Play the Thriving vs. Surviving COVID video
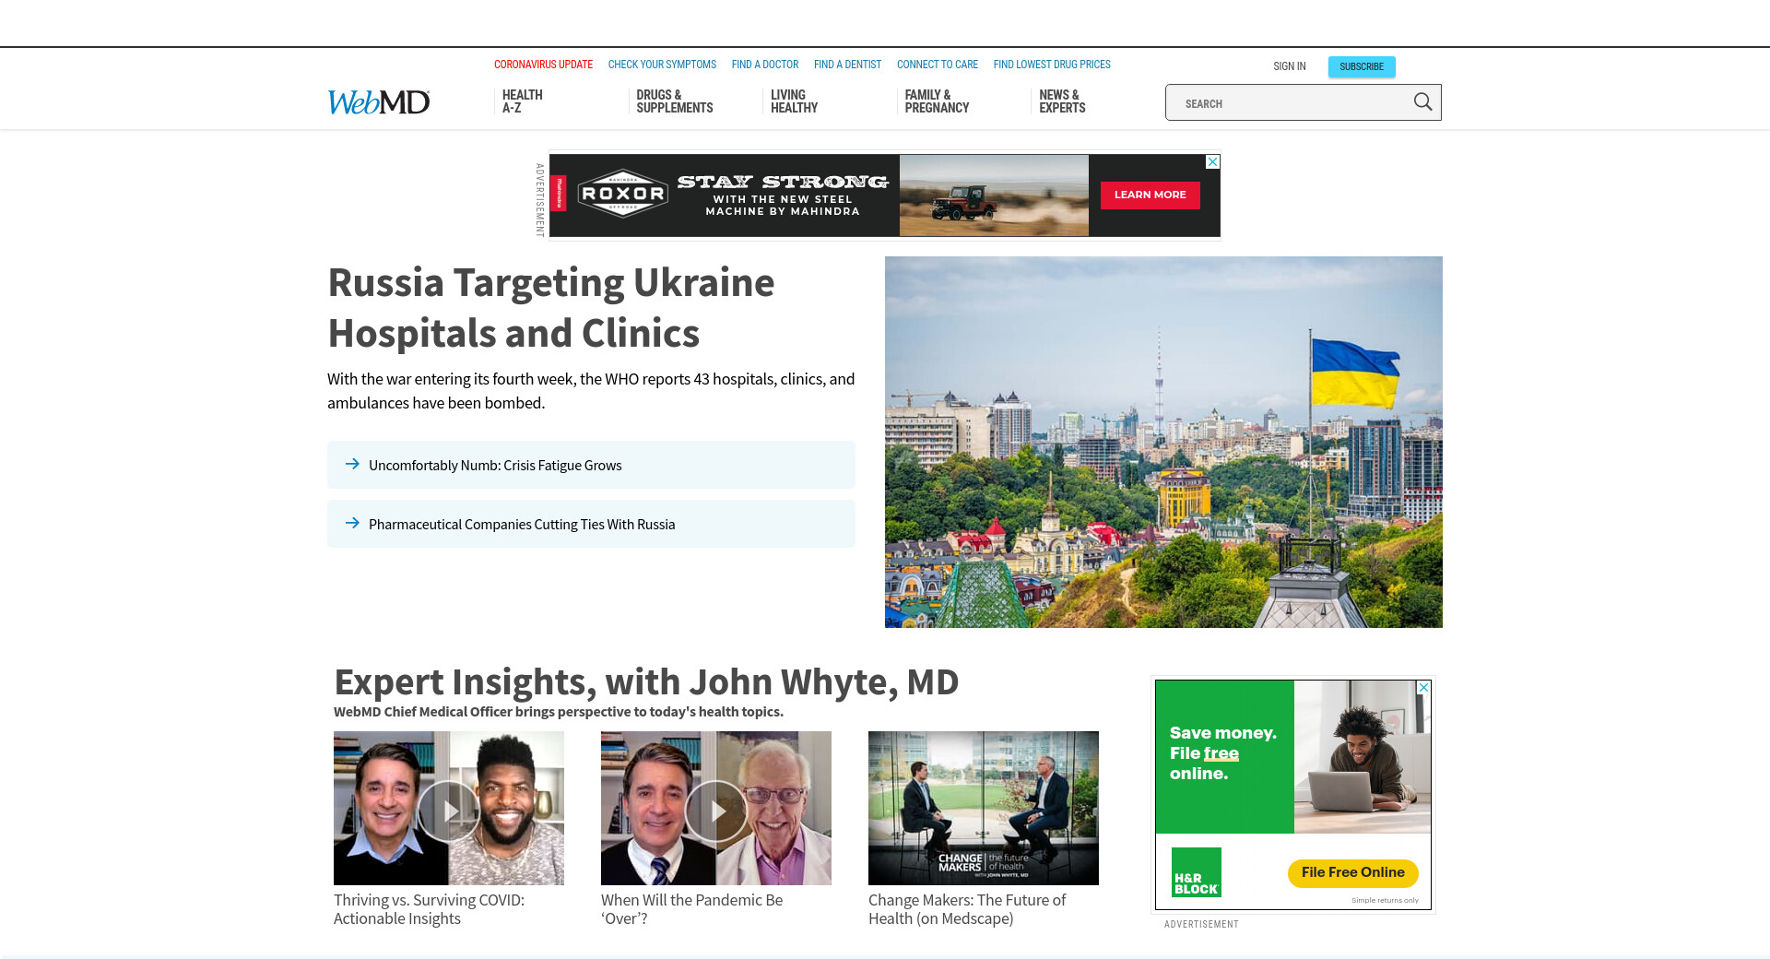1770x959 pixels. 449,811
